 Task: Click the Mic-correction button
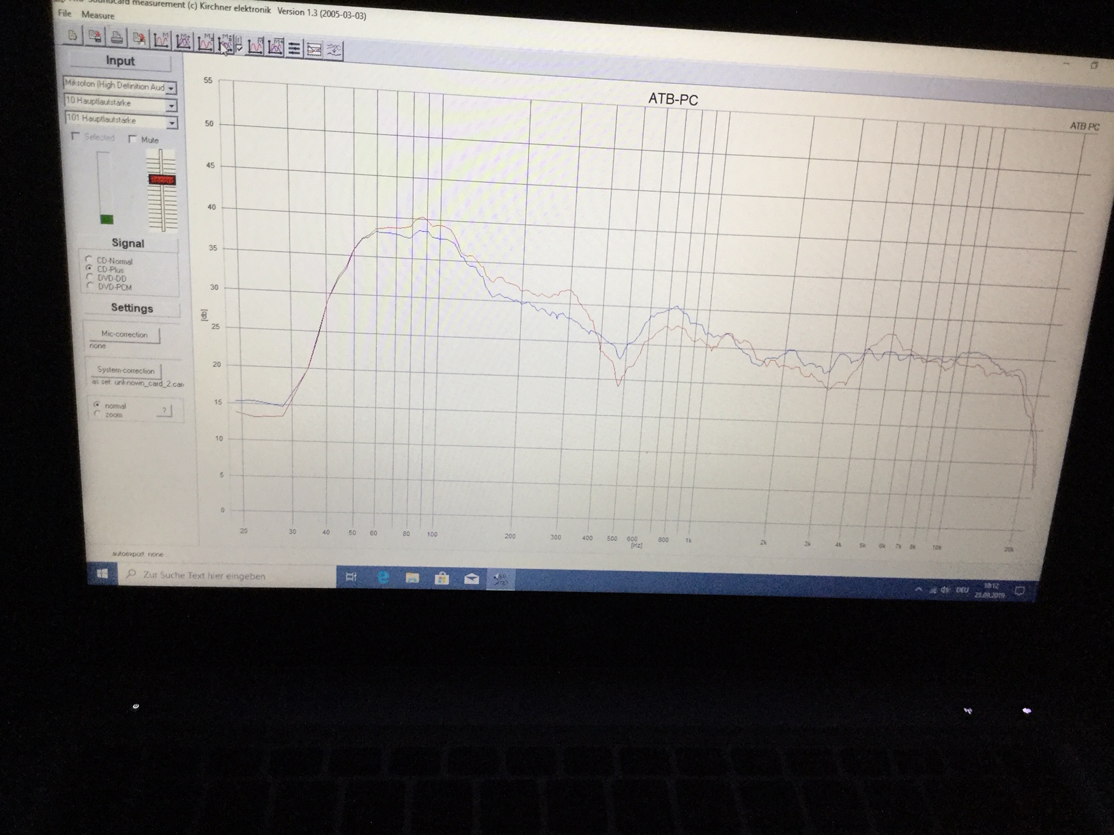(x=124, y=334)
